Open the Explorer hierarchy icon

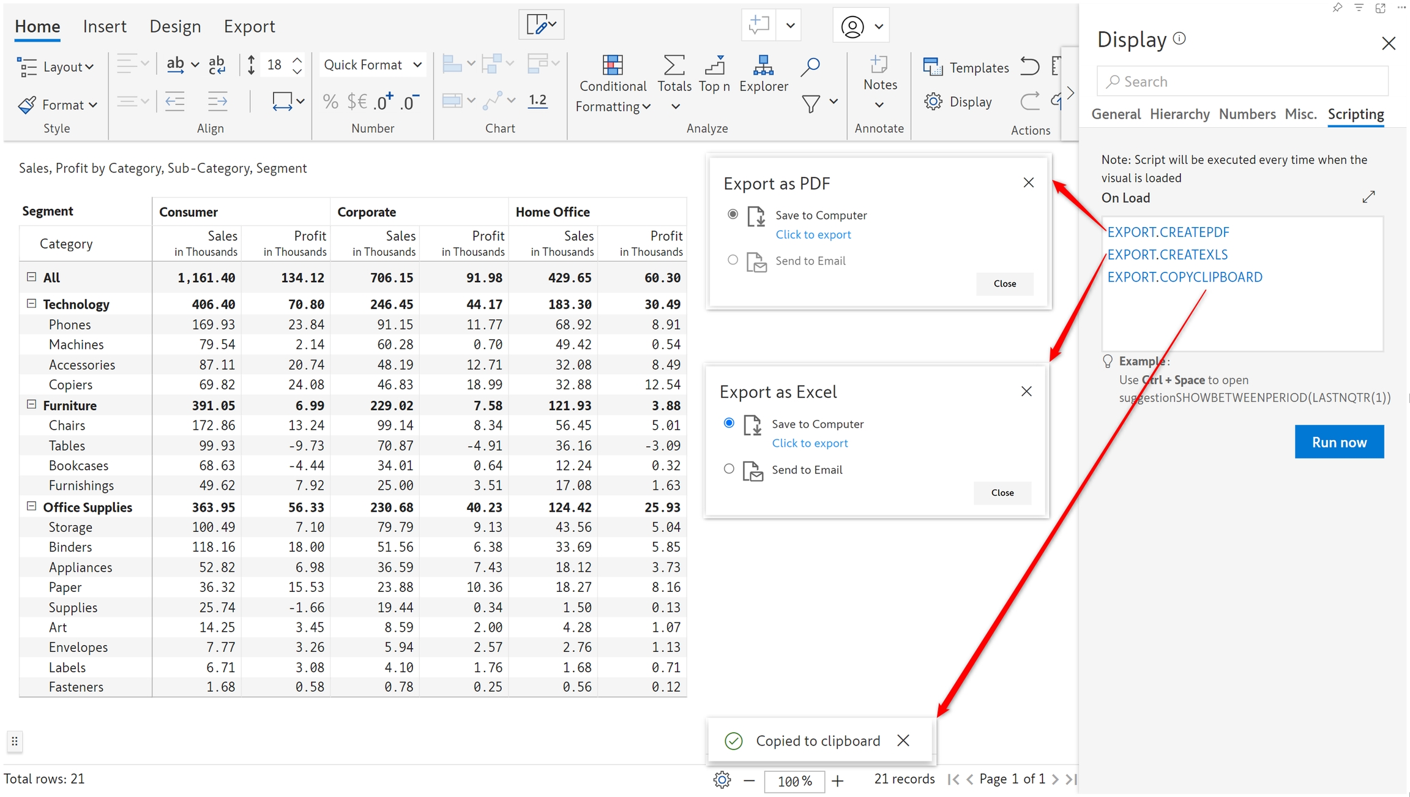(763, 65)
